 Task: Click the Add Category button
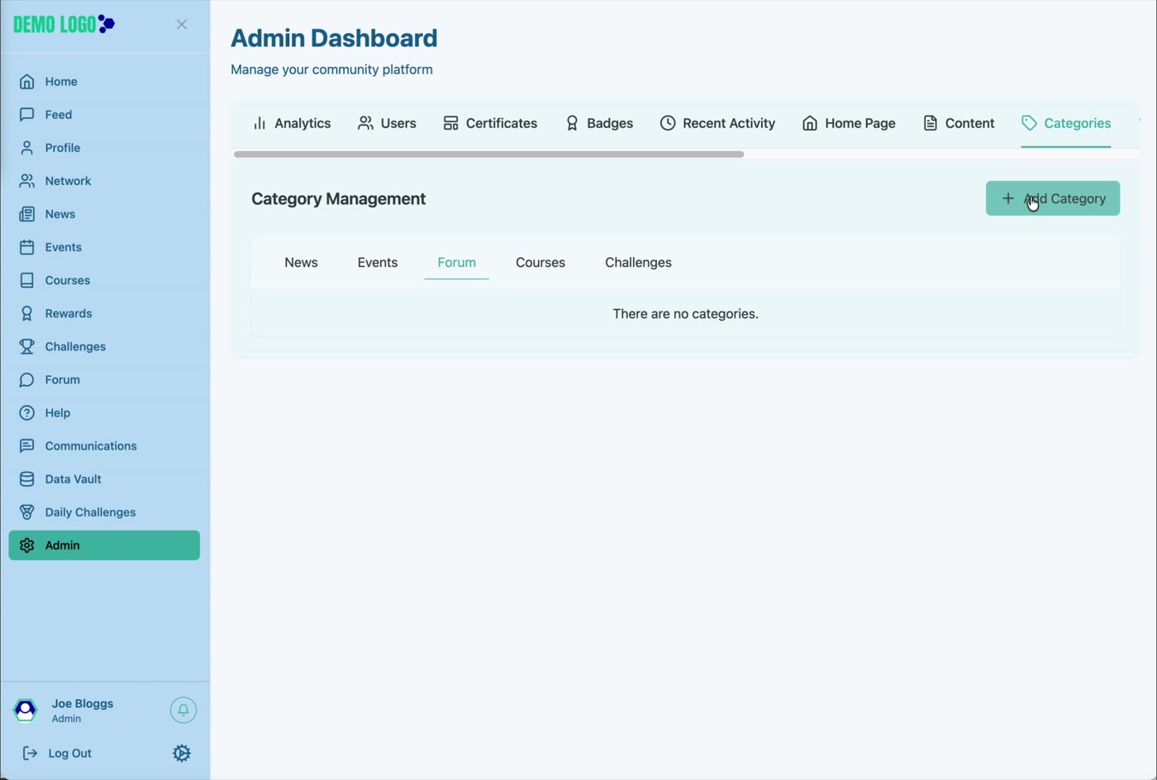(x=1053, y=198)
